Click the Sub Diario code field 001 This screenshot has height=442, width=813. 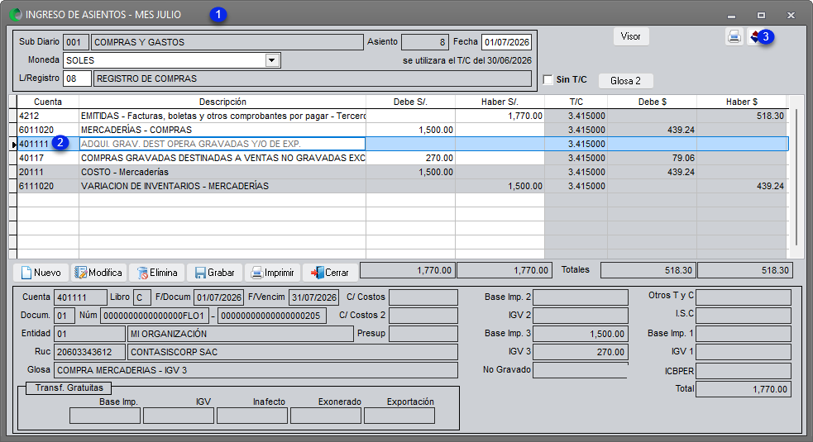[75, 42]
